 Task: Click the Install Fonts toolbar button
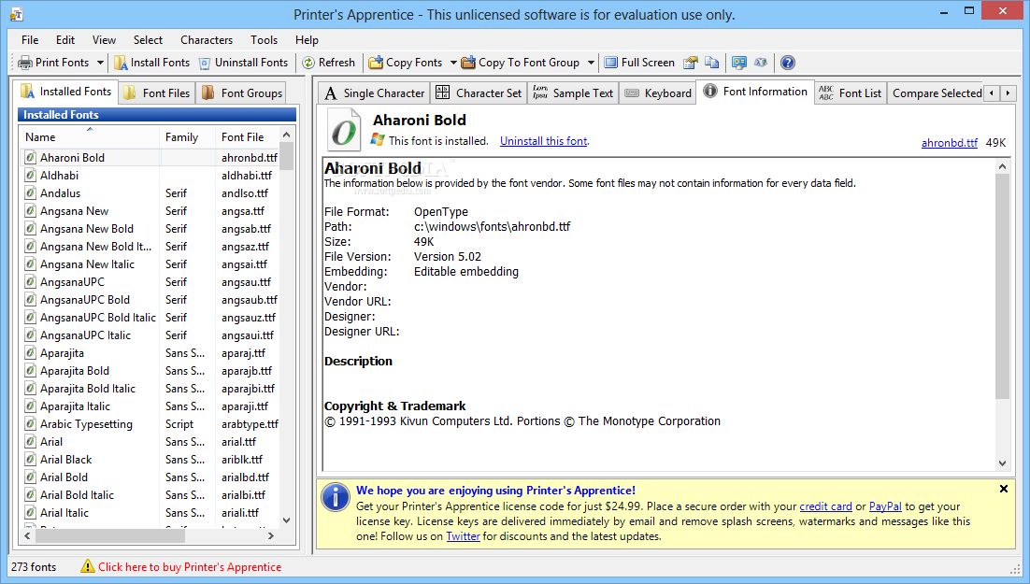(x=151, y=63)
